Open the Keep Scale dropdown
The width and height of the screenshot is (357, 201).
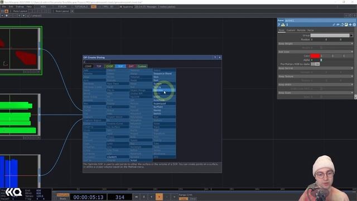(x=316, y=93)
